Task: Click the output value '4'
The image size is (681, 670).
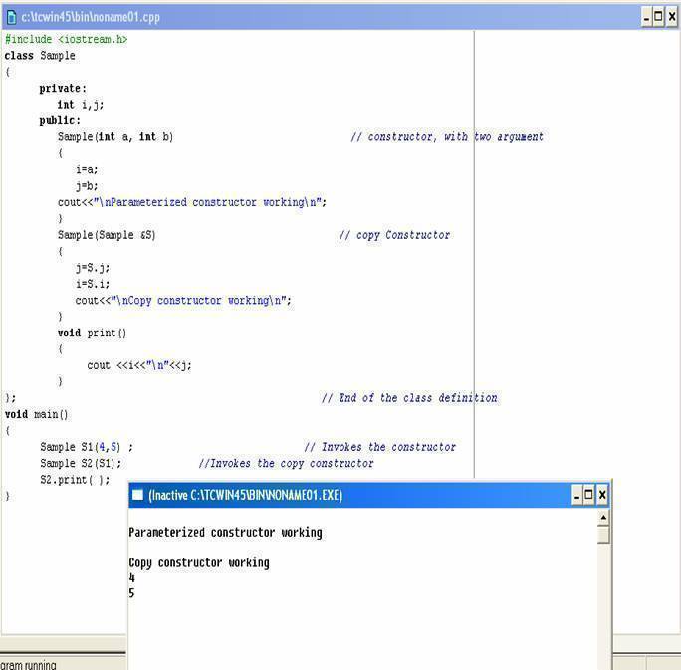Action: tap(132, 578)
